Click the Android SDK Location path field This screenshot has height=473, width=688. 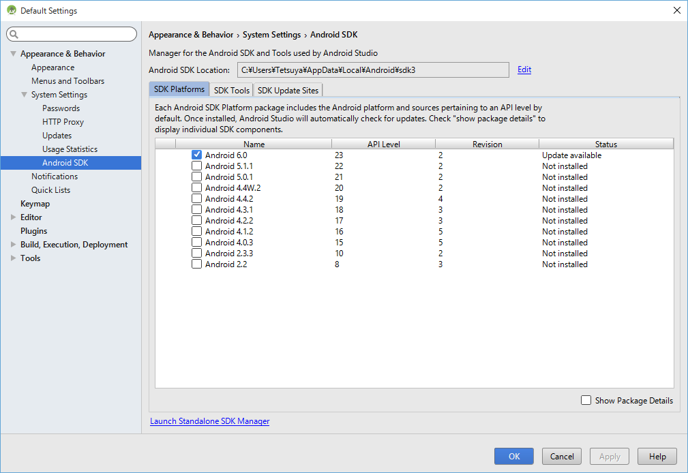coord(373,70)
